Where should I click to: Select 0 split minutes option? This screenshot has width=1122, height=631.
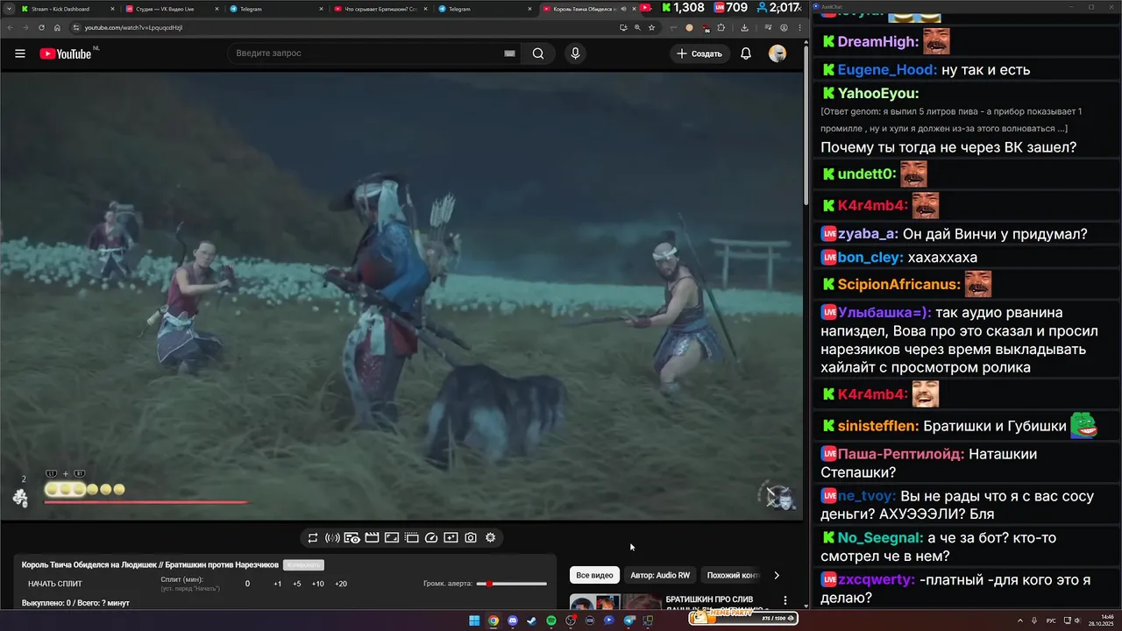click(x=247, y=584)
